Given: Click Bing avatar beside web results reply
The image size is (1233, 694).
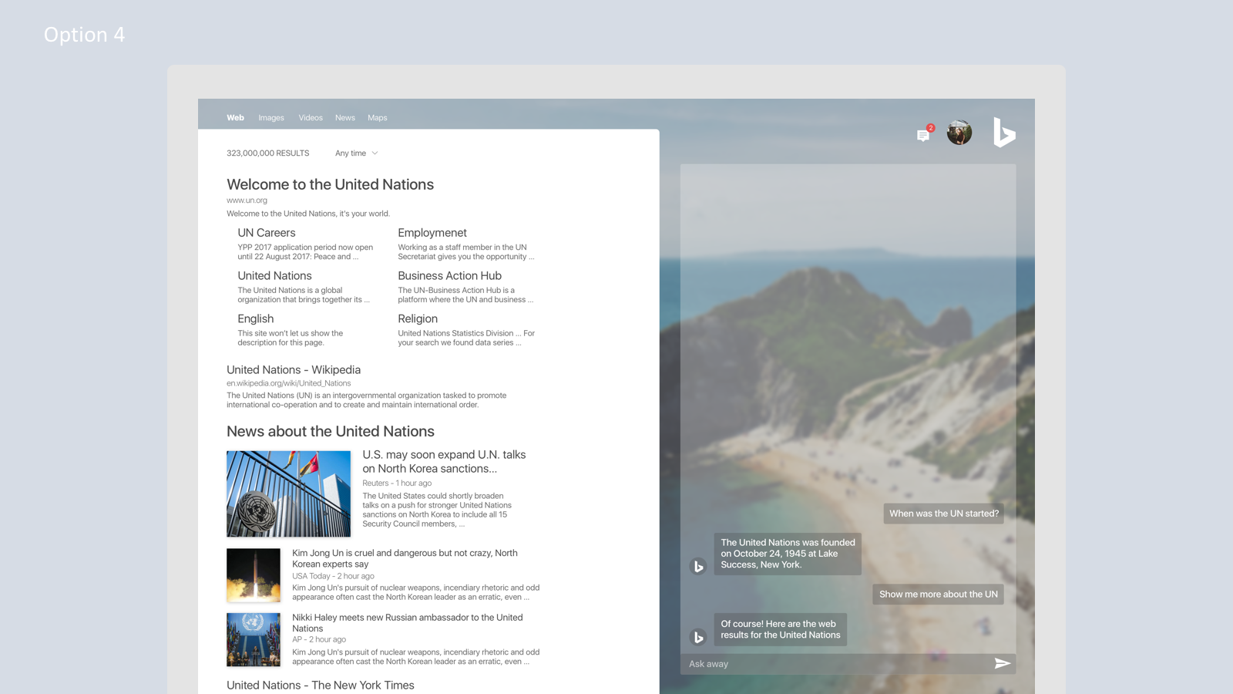Looking at the screenshot, I should click(698, 637).
